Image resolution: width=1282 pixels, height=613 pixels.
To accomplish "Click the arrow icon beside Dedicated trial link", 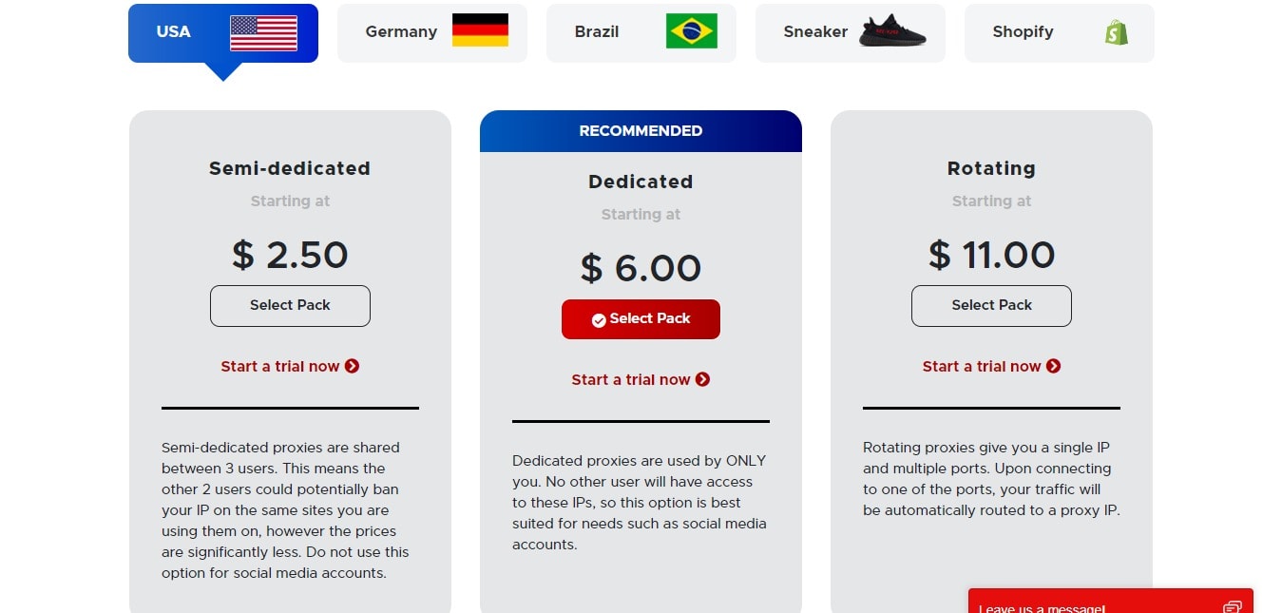I will [702, 379].
